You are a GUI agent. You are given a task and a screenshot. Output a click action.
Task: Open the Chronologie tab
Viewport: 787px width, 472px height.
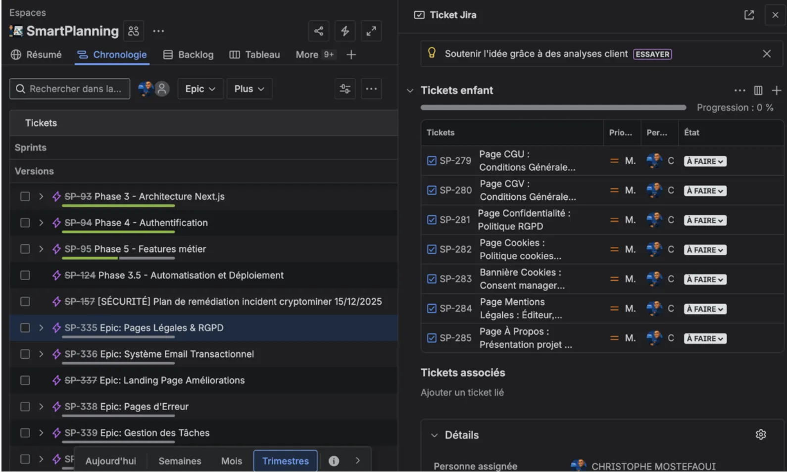coord(112,55)
